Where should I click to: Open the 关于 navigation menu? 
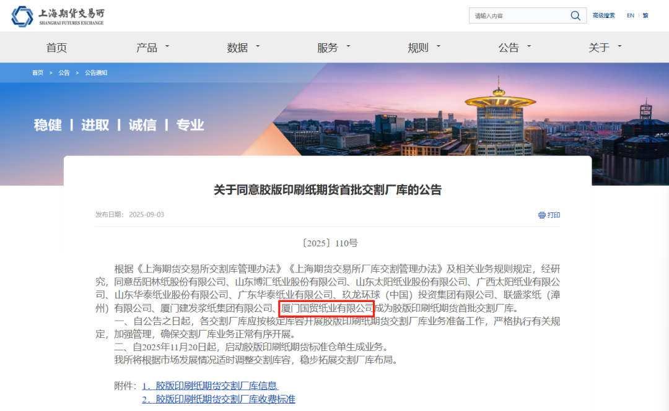pyautogui.click(x=599, y=47)
